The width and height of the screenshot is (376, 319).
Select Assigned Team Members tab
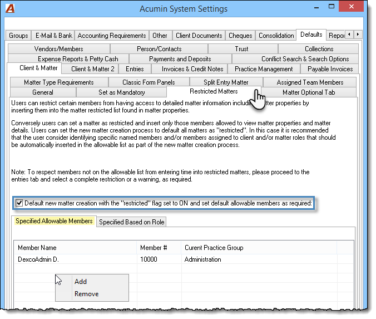310,82
